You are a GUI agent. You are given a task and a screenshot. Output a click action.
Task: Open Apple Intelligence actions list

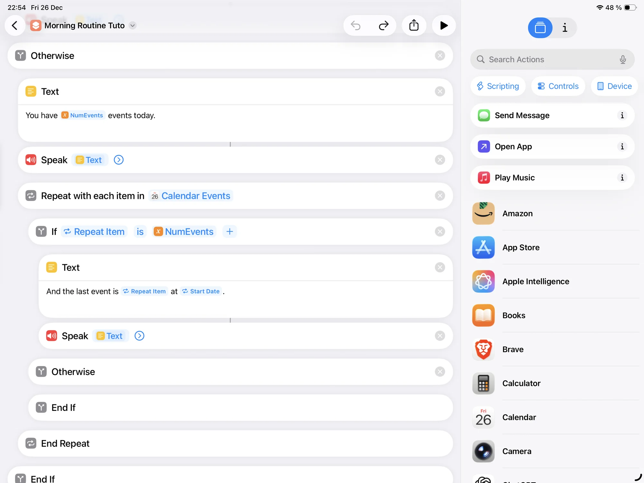pos(535,281)
